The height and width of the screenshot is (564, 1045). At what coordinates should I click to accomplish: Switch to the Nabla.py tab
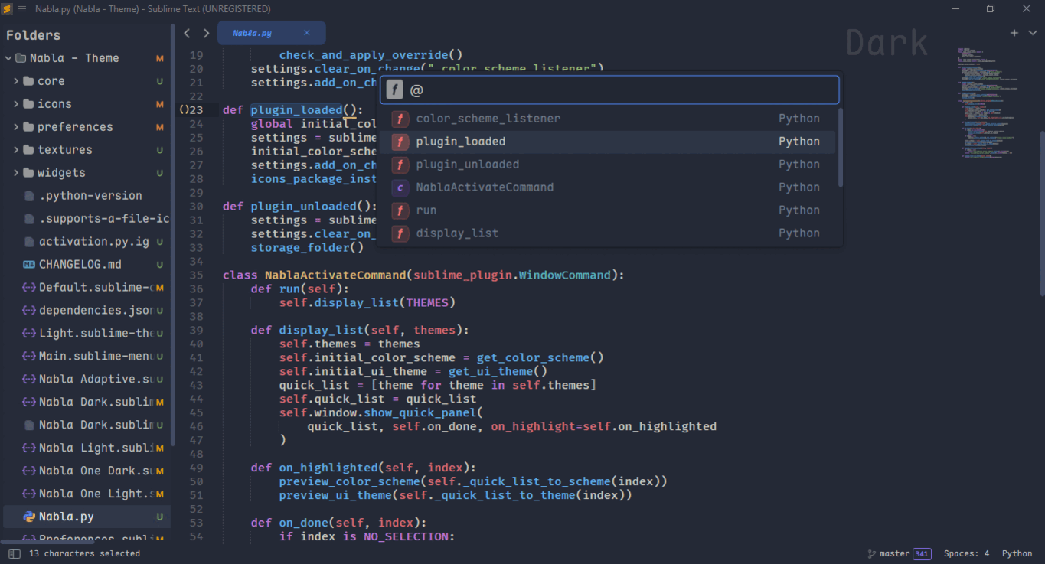coord(272,33)
